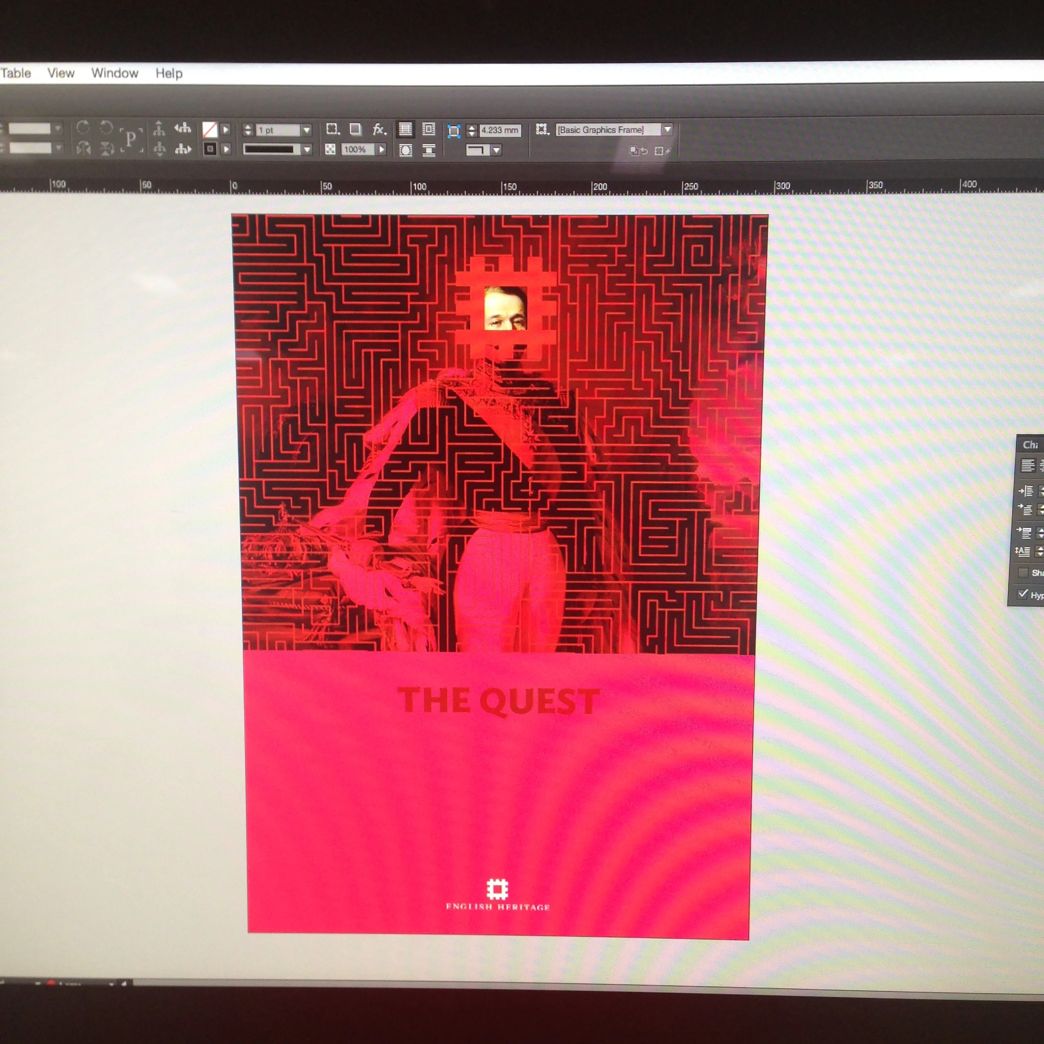Click Clear Attributes Not Defined by Style icon
1044x1044 pixels.
point(662,151)
